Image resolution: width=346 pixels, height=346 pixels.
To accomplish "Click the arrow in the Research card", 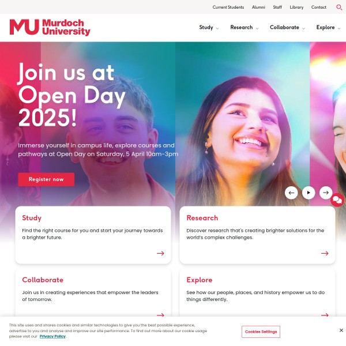I will coord(325,253).
